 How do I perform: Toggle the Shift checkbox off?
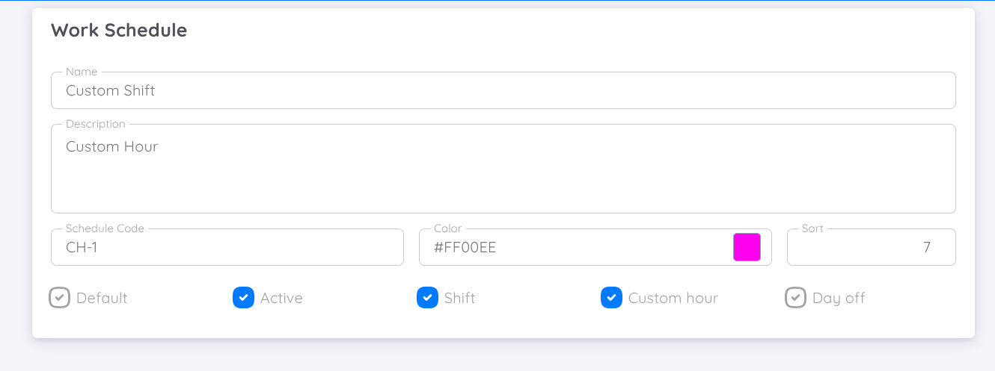[x=427, y=298]
